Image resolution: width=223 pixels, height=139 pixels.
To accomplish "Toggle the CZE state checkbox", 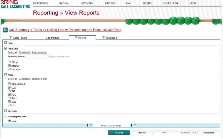I will click(9, 88).
